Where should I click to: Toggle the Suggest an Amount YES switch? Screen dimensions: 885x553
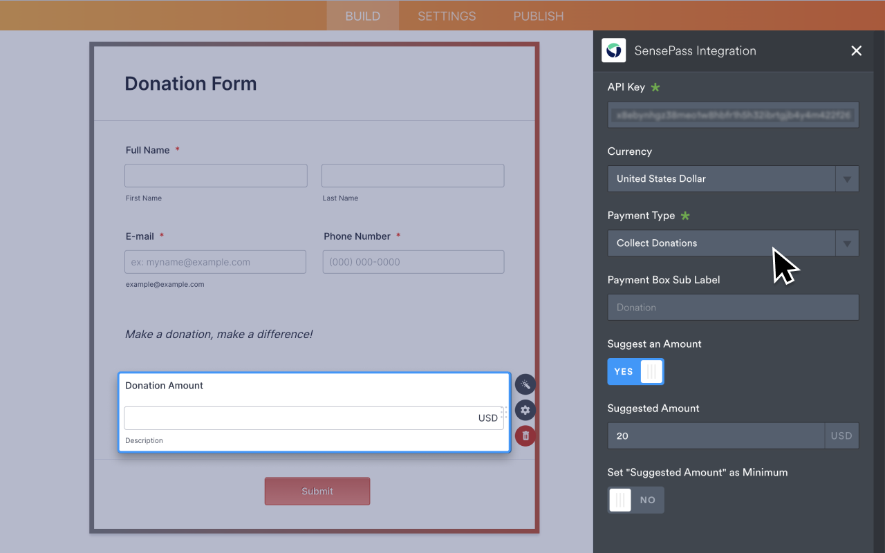(635, 371)
